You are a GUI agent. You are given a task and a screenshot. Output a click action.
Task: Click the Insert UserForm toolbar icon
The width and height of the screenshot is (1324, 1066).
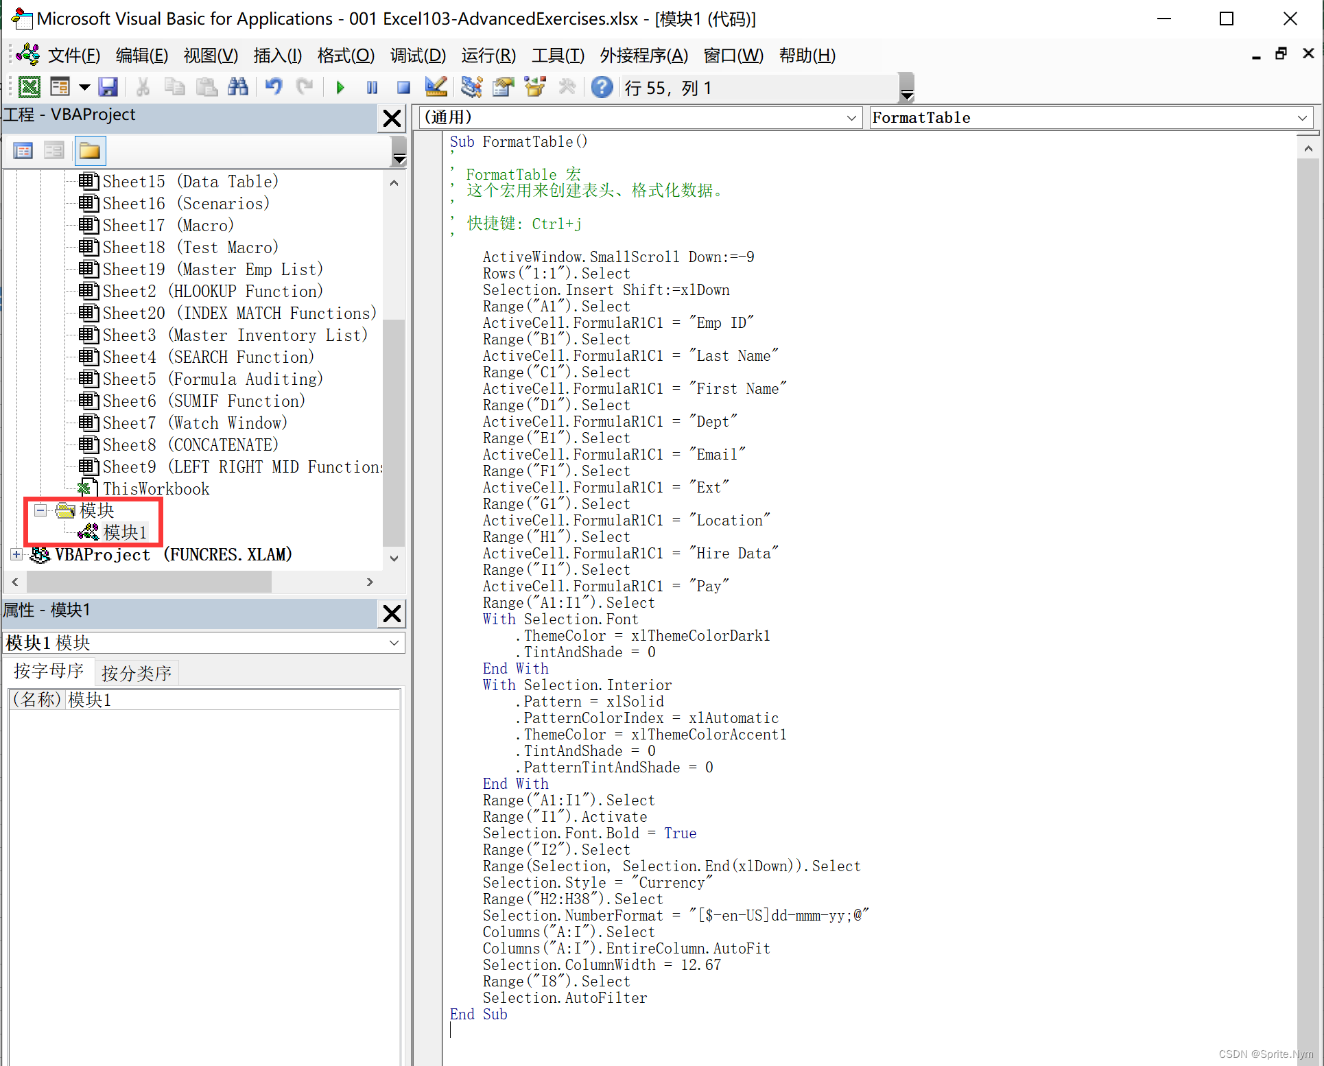pos(60,87)
